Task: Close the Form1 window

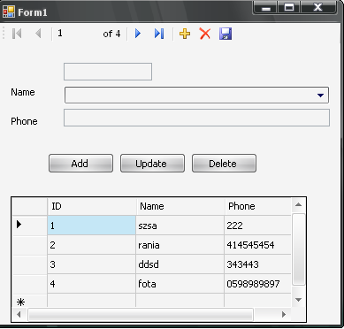Action: pos(317,8)
